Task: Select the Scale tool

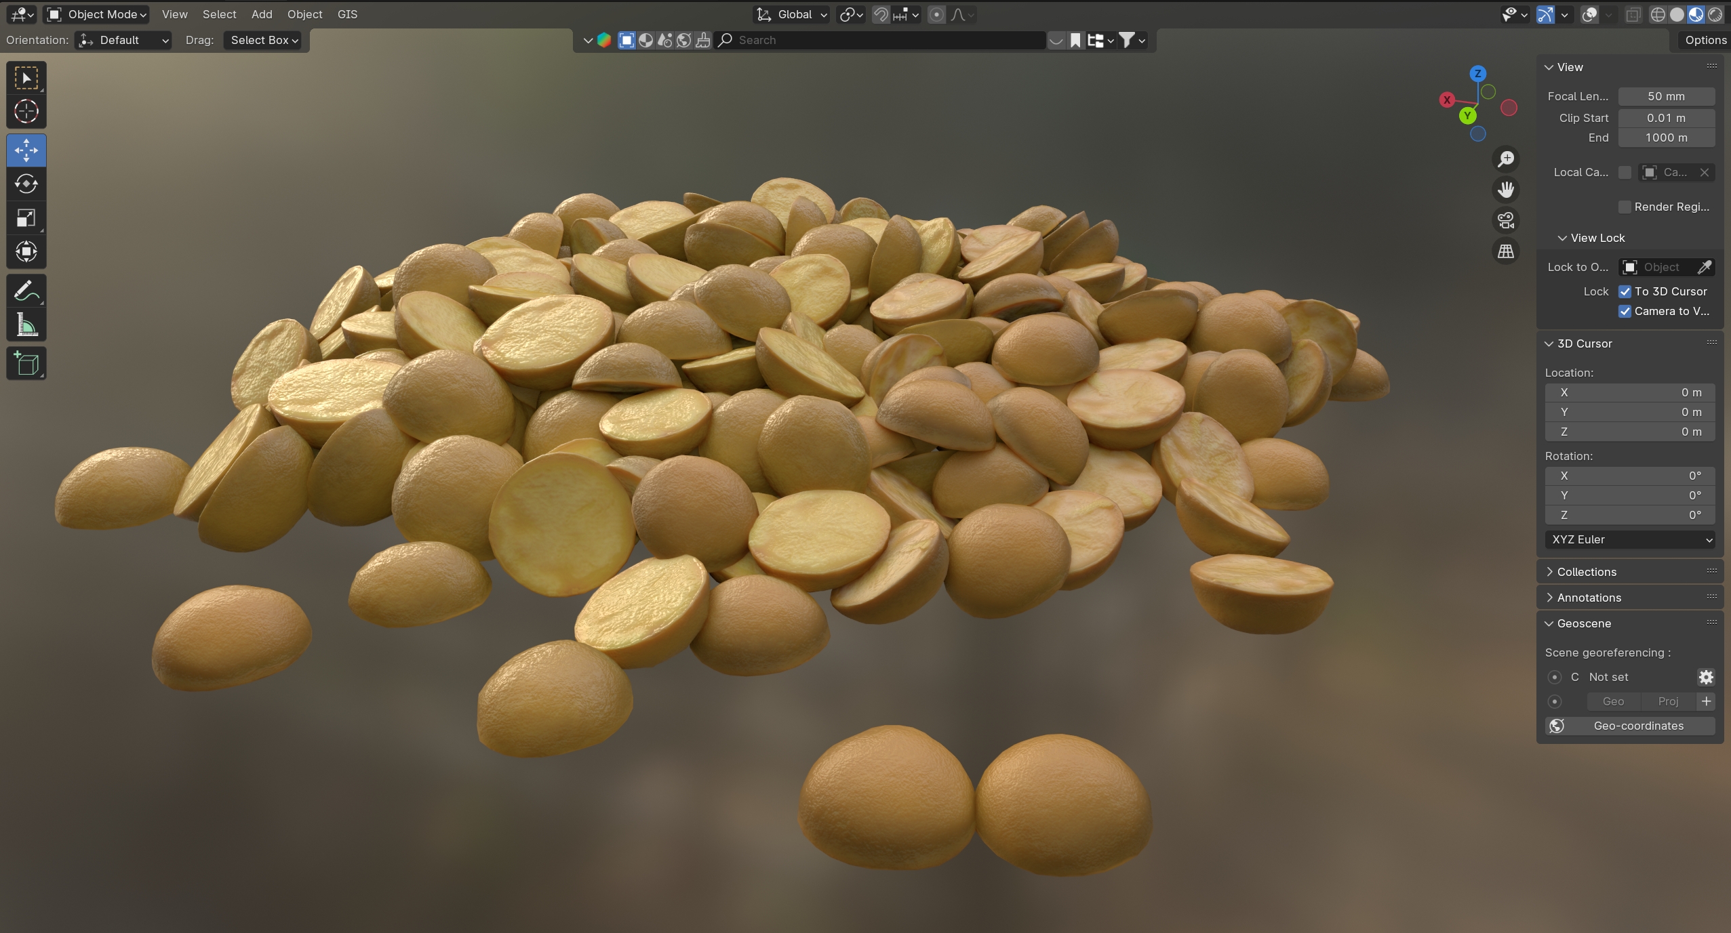Action: (x=26, y=218)
